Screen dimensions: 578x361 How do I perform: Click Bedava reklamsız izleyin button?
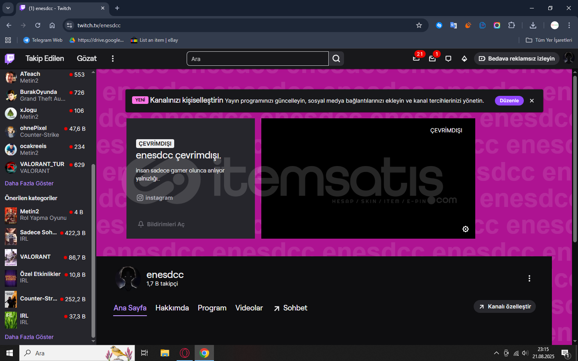(517, 59)
